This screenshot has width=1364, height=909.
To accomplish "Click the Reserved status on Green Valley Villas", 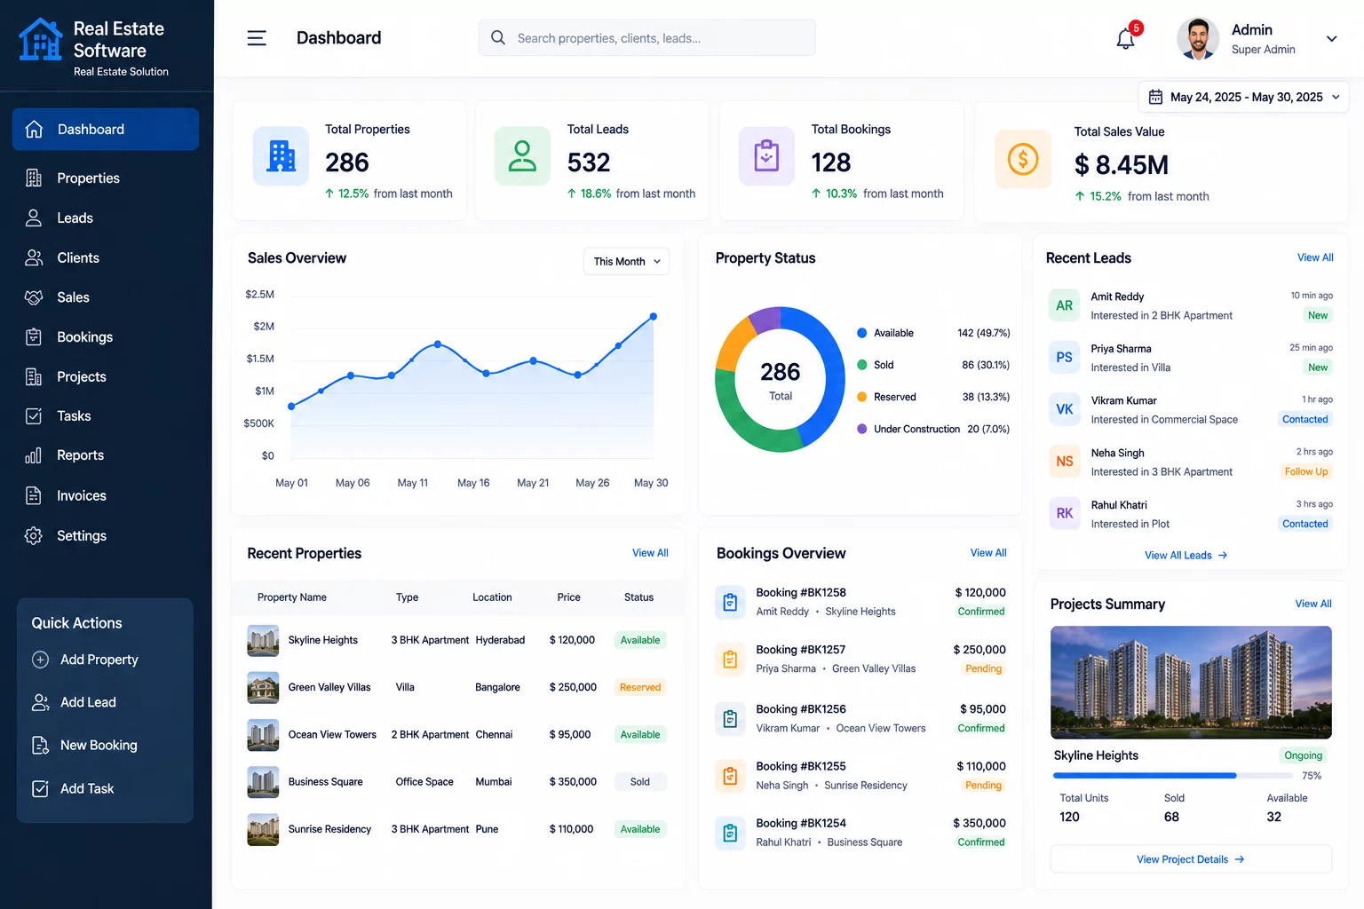I will pos(640,687).
